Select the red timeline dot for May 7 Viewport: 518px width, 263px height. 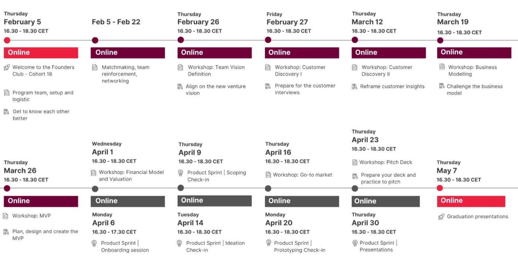pos(440,188)
